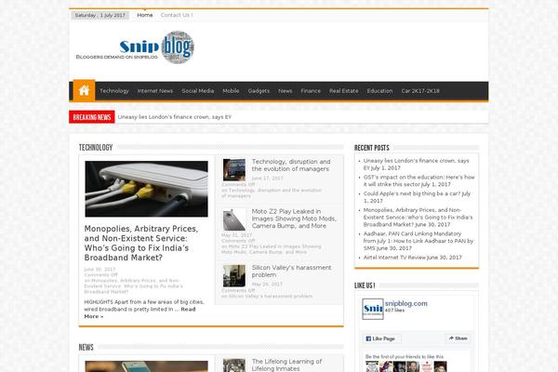Open the Monopolies, Arbitrary Prices article headline
Viewport: 558px width, 372px height.
(x=141, y=243)
